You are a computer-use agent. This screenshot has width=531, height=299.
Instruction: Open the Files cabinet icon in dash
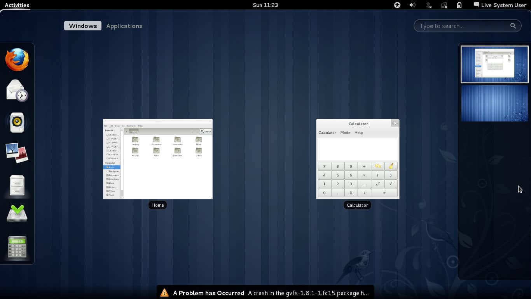point(17,185)
